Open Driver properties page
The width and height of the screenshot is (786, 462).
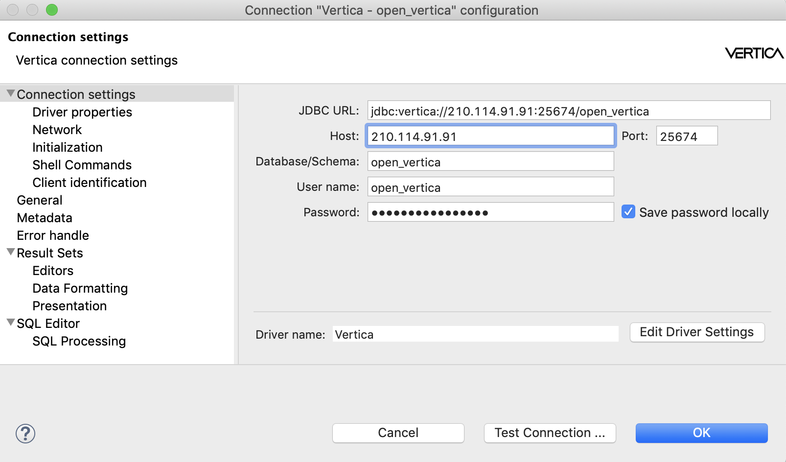(x=82, y=112)
